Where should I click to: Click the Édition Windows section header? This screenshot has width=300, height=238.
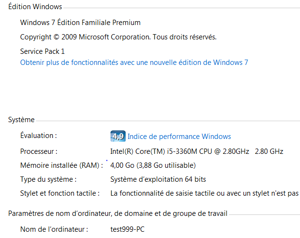click(x=35, y=7)
